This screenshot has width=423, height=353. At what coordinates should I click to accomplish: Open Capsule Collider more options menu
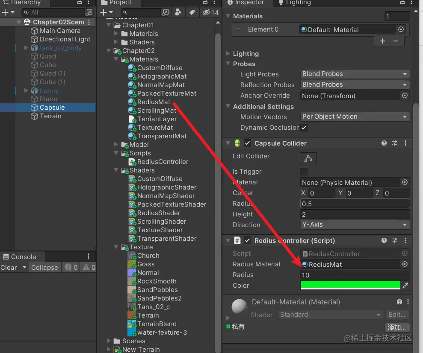tap(405, 143)
